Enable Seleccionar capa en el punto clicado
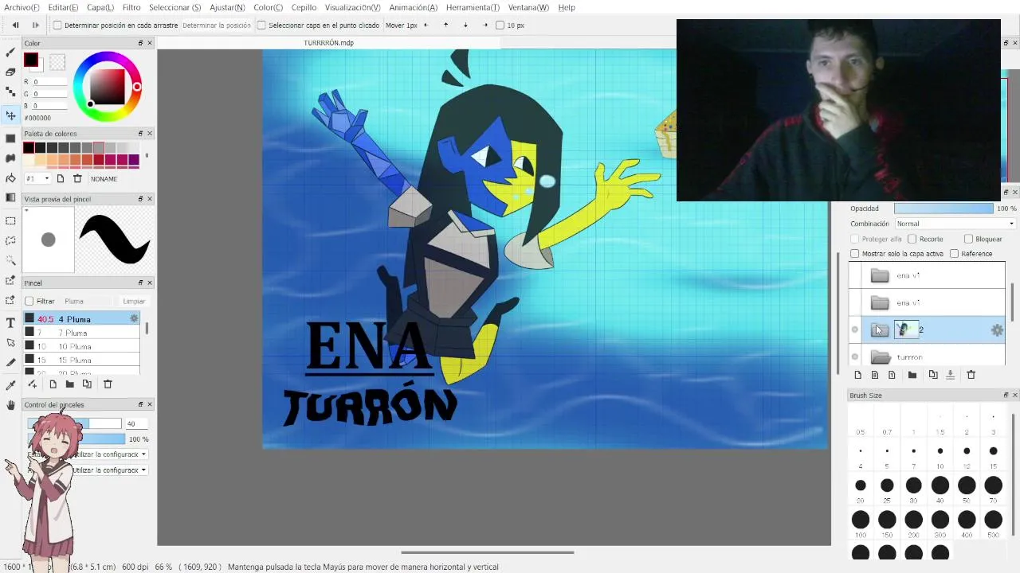Viewport: 1020px width, 573px height. pyautogui.click(x=261, y=25)
